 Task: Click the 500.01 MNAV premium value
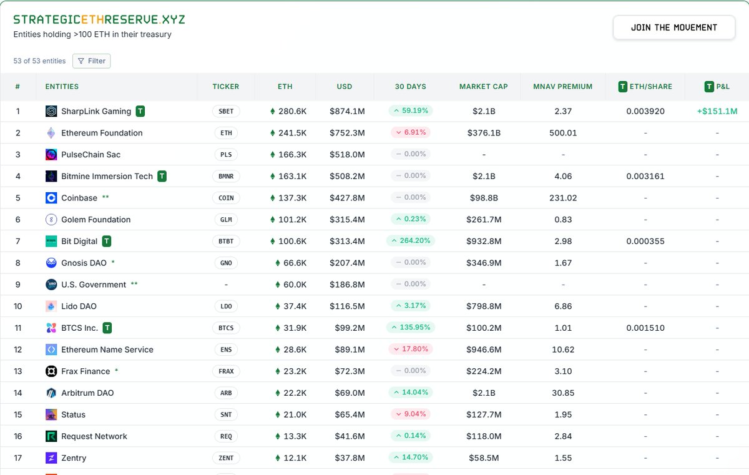563,133
